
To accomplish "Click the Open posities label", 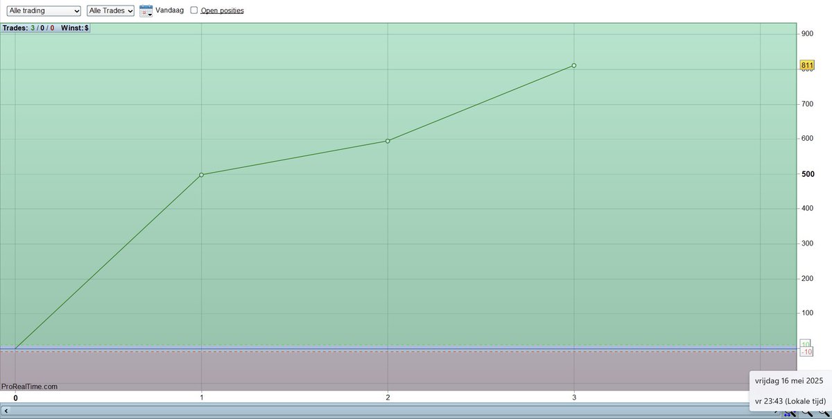I will click(x=222, y=10).
